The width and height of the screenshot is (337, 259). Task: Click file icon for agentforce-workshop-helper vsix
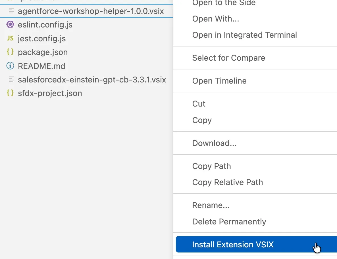[x=11, y=11]
